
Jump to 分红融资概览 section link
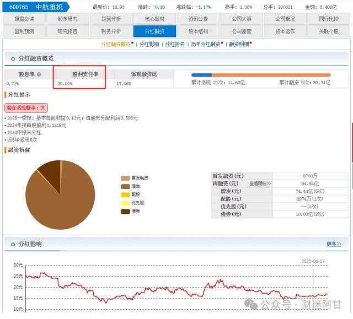pyautogui.click(x=116, y=44)
